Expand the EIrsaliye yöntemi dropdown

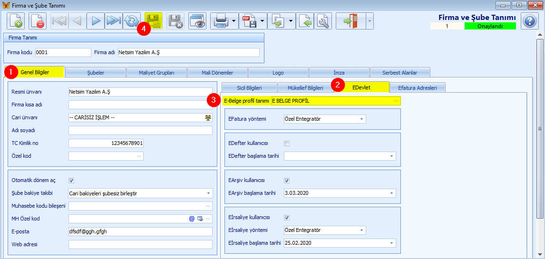click(x=361, y=230)
